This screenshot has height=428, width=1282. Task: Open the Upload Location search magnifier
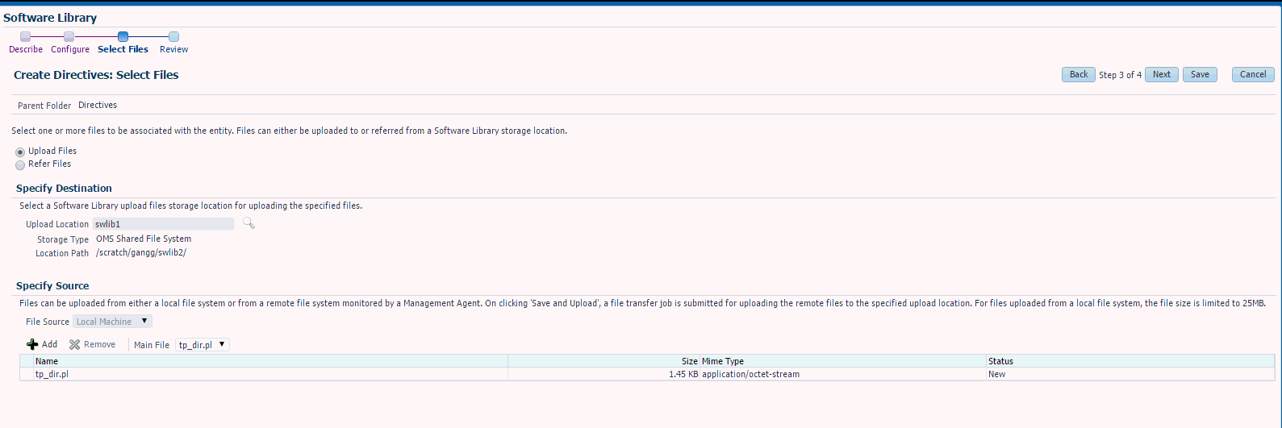pyautogui.click(x=248, y=223)
